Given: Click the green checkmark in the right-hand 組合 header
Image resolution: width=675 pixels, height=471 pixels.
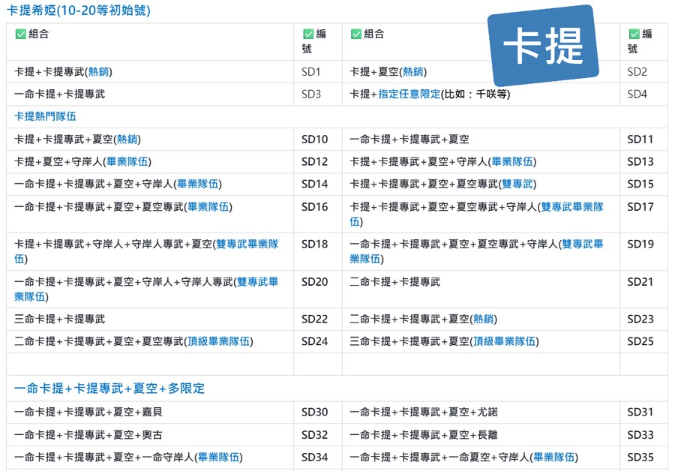Looking at the screenshot, I should (x=356, y=34).
